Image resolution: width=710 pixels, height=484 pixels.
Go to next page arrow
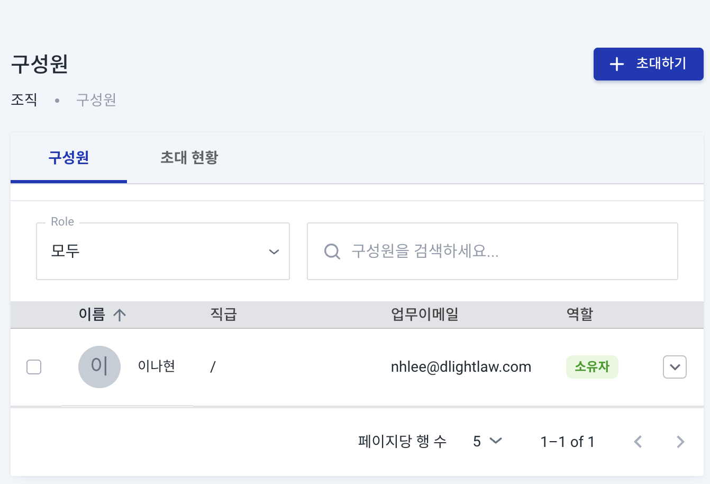[x=680, y=442]
